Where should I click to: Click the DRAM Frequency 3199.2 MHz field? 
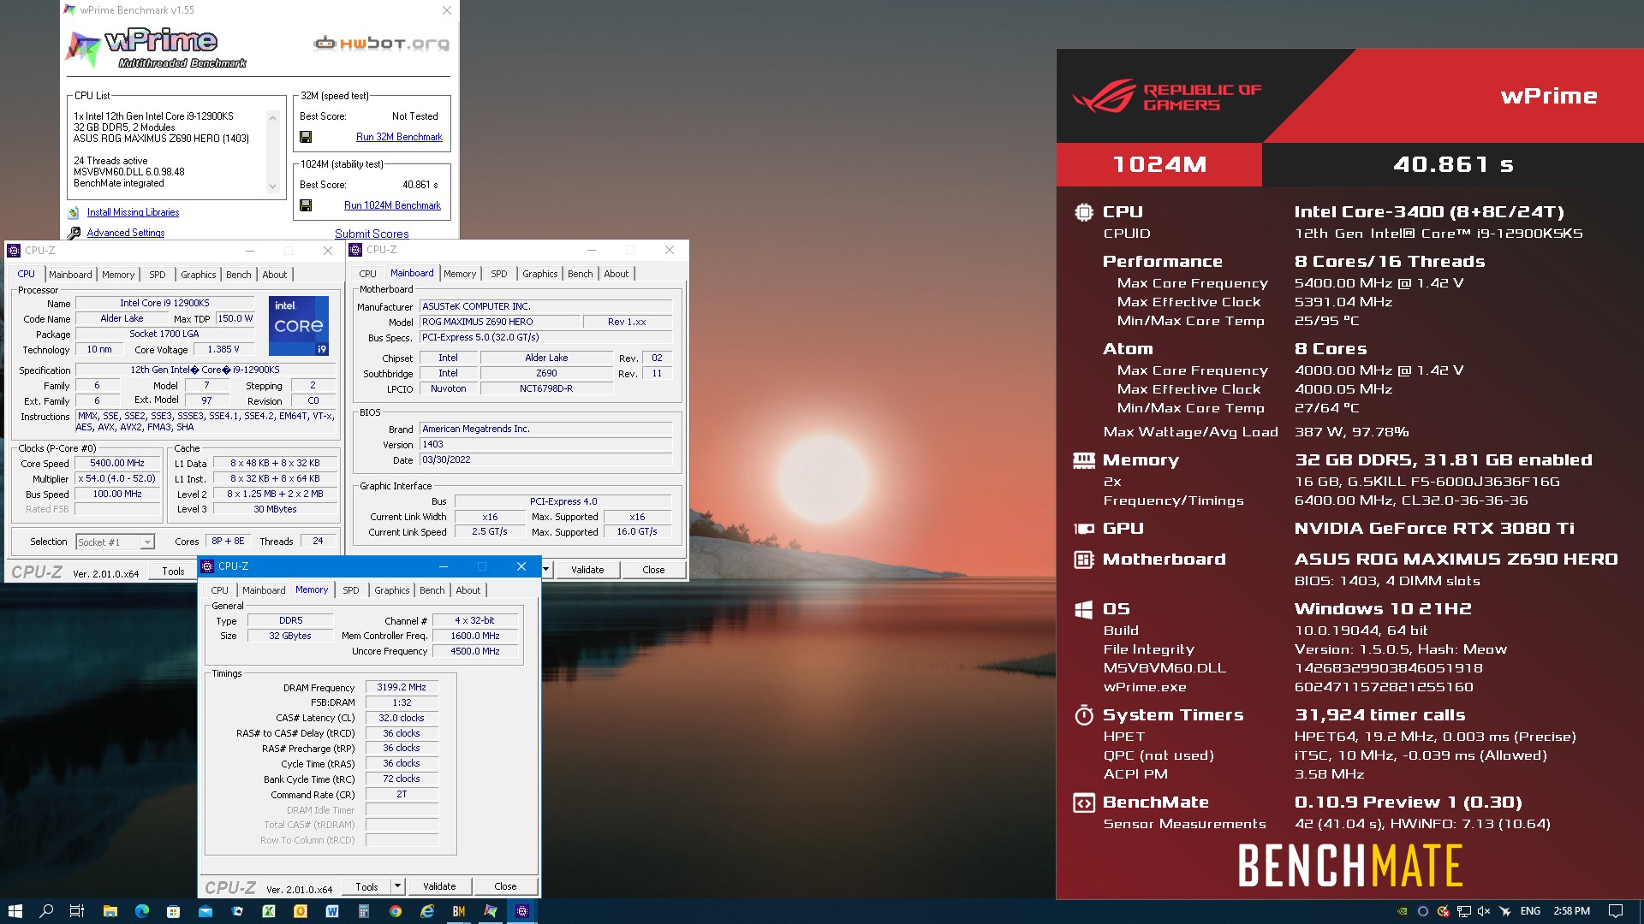coord(402,687)
